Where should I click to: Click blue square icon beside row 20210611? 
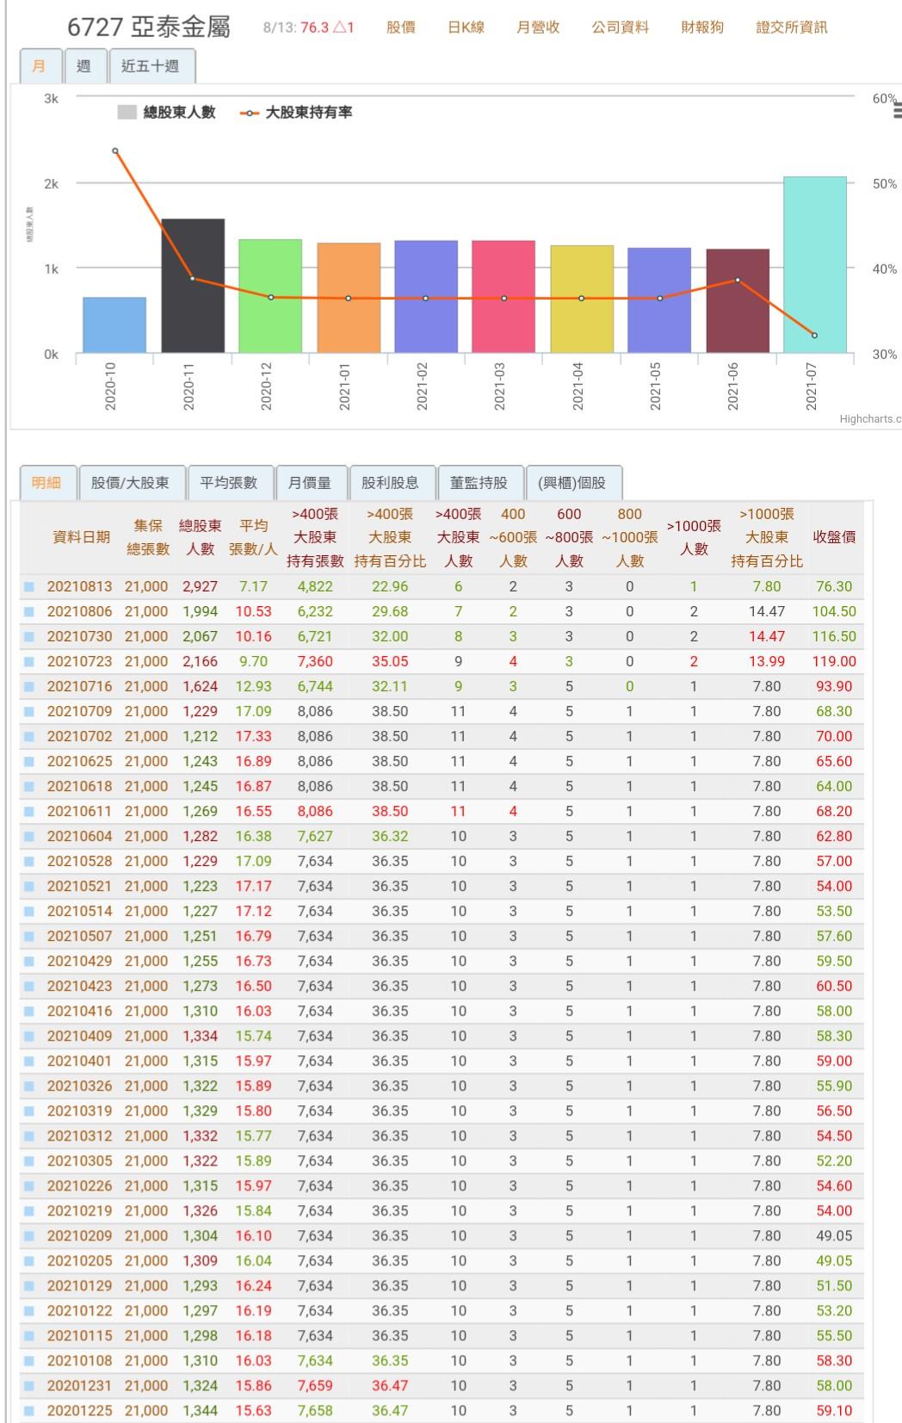point(29,812)
